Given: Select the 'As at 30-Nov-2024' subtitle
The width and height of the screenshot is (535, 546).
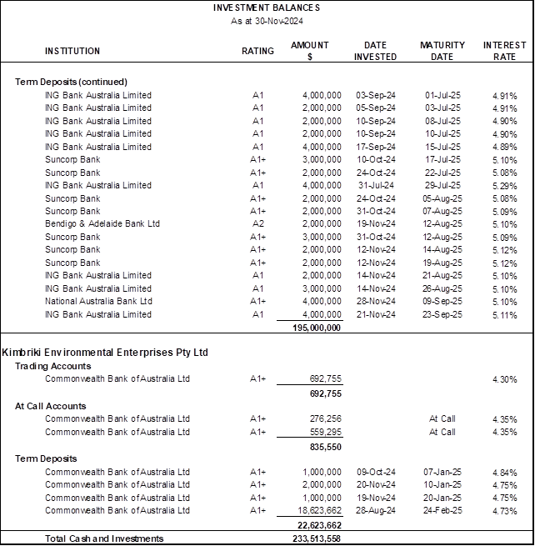Looking at the screenshot, I should pos(267,21).
